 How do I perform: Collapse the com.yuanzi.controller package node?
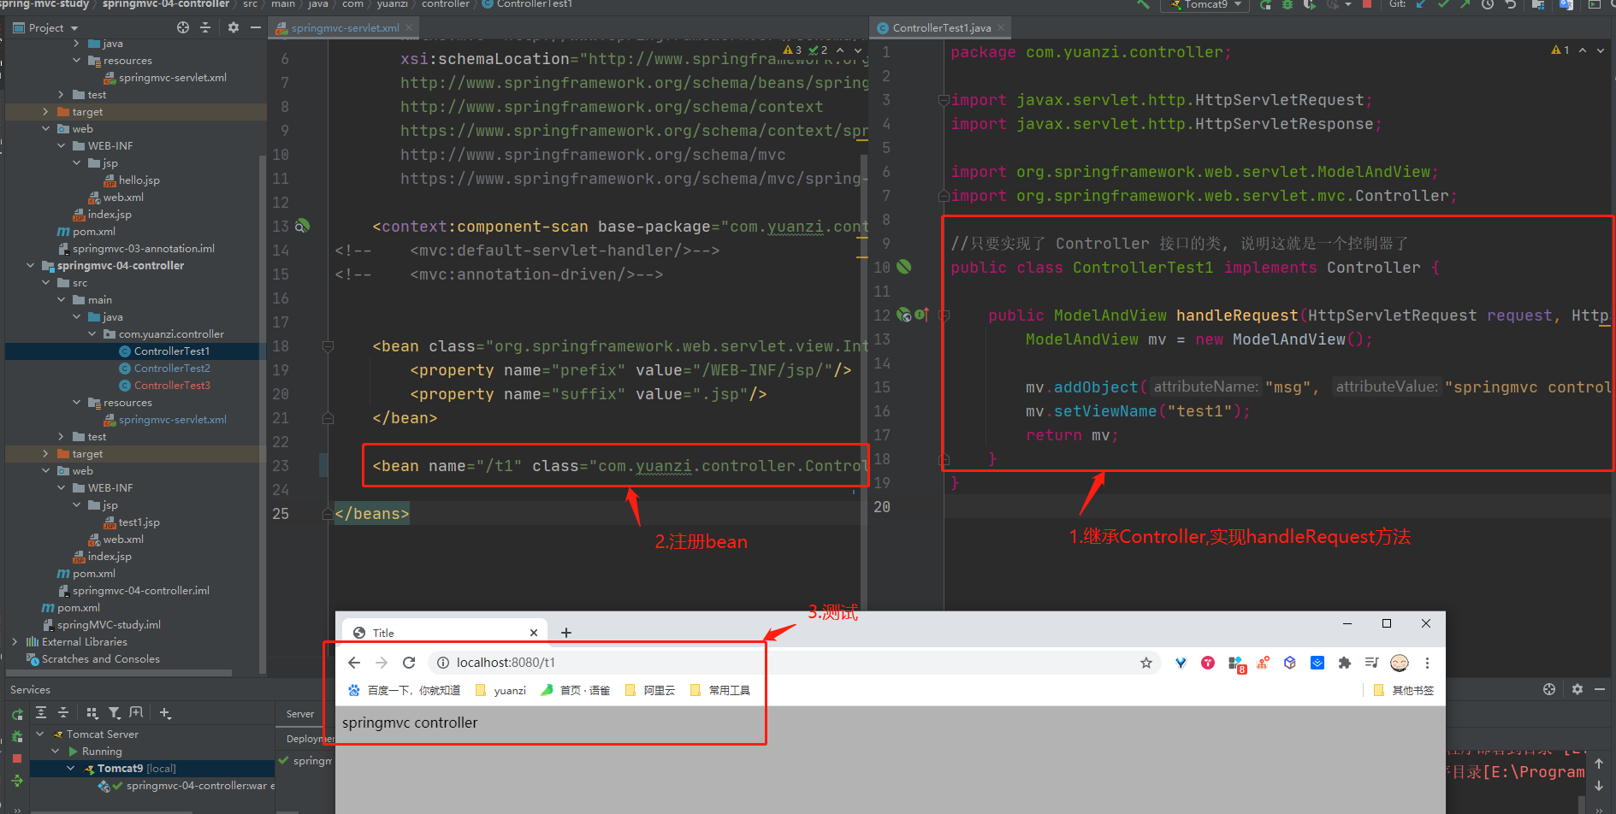pyautogui.click(x=92, y=334)
